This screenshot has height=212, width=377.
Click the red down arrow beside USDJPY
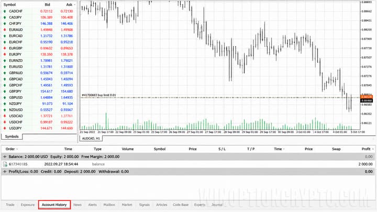click(x=5, y=128)
